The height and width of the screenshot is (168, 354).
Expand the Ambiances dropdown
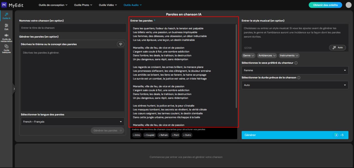click(x=267, y=55)
